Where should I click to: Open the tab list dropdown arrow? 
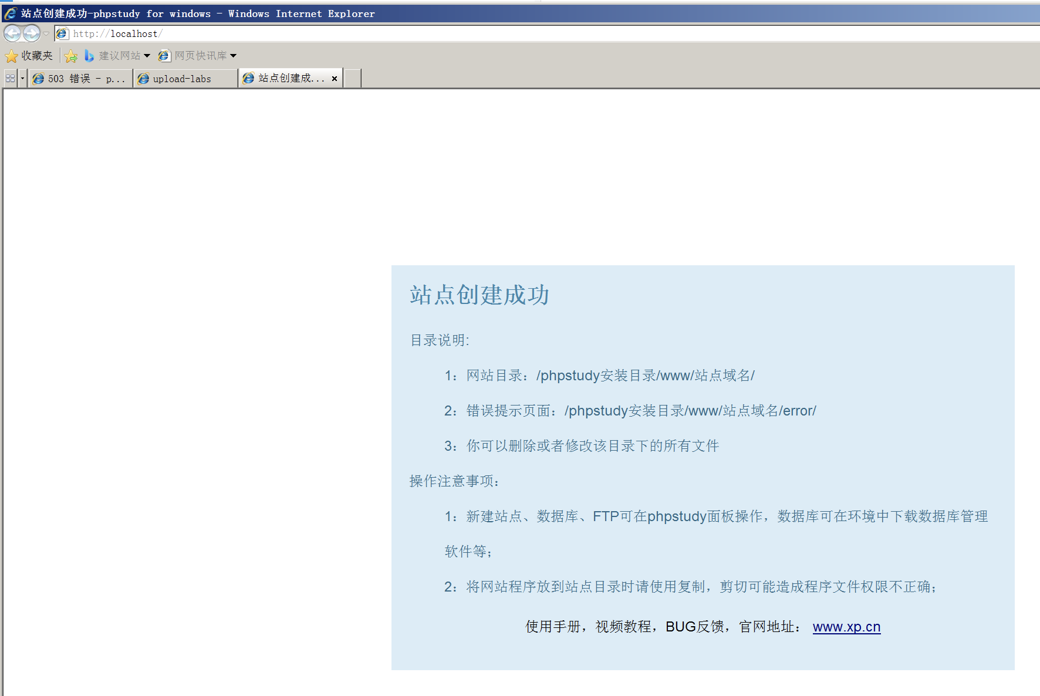[23, 78]
